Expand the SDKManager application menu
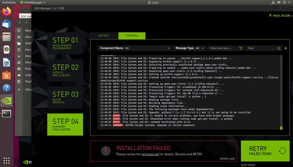 click(x=35, y=2)
